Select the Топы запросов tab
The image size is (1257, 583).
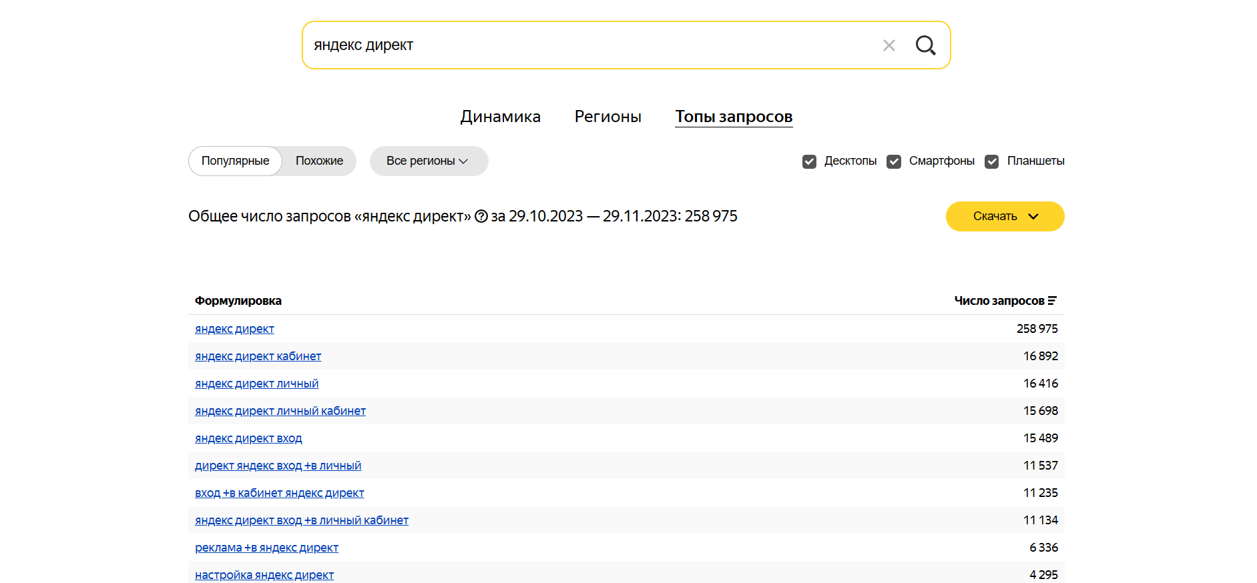pyautogui.click(x=734, y=117)
